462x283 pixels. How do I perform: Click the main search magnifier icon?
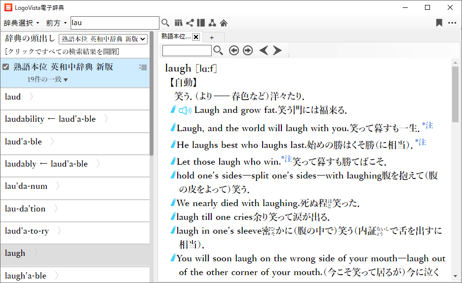165,23
